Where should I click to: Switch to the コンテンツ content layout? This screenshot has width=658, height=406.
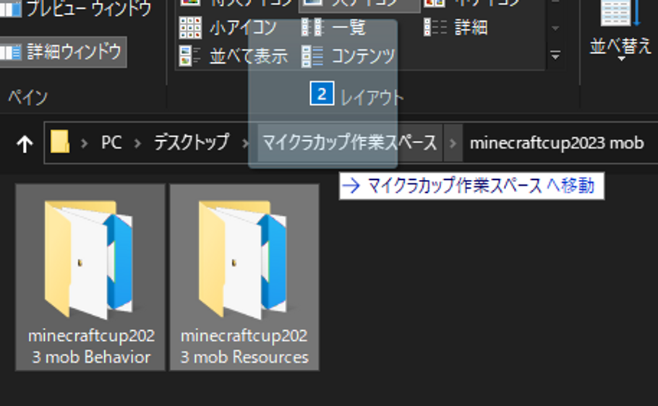pyautogui.click(x=349, y=56)
